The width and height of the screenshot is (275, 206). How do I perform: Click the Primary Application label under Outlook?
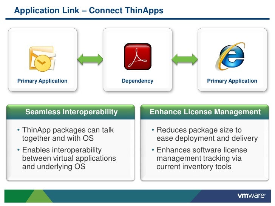[42, 81]
